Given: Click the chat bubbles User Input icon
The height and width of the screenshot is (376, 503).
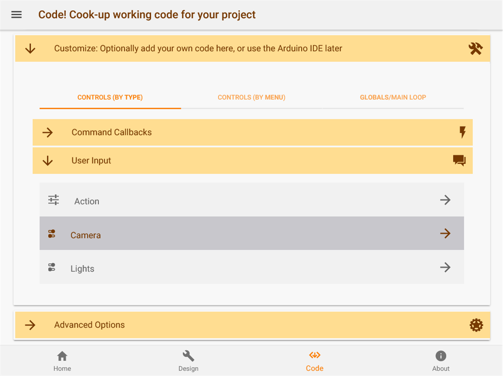Looking at the screenshot, I should [459, 161].
